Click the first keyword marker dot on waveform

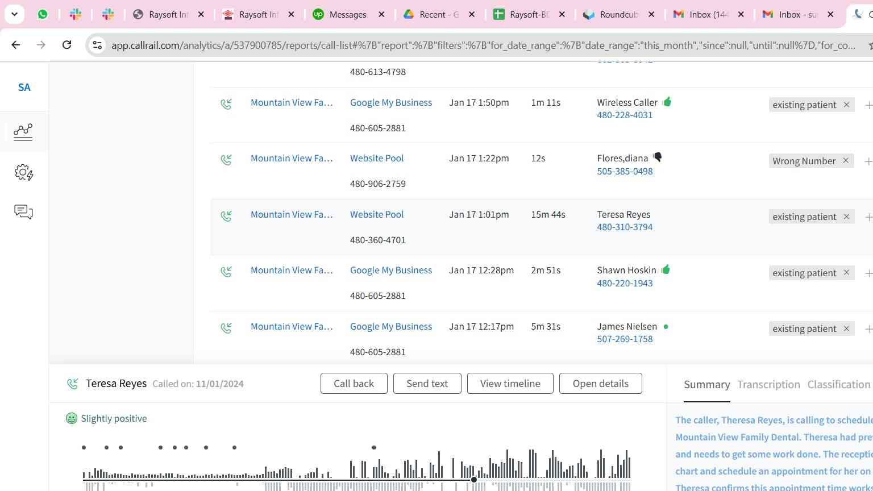pos(84,447)
